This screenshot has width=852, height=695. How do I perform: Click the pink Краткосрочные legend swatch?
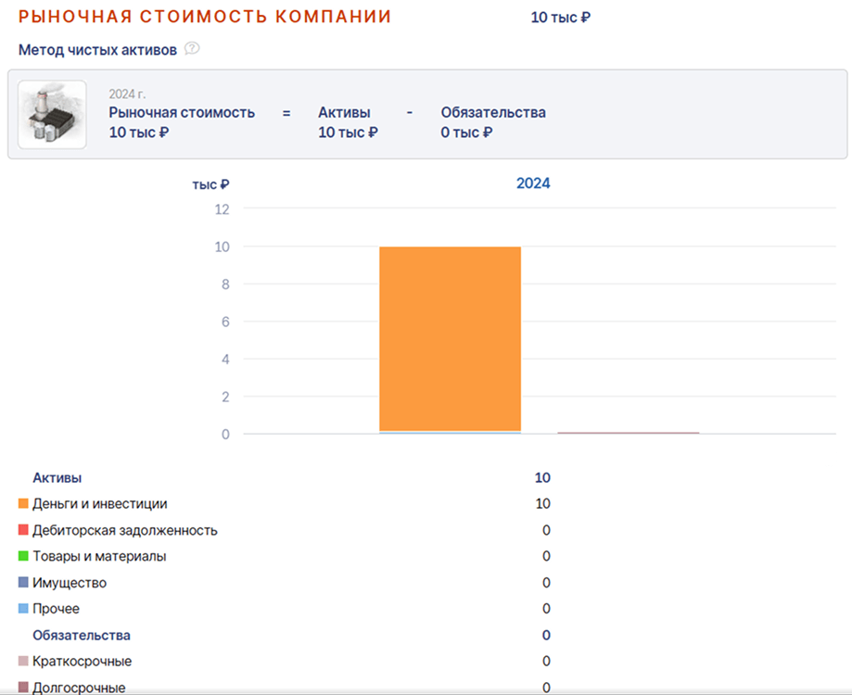point(23,661)
